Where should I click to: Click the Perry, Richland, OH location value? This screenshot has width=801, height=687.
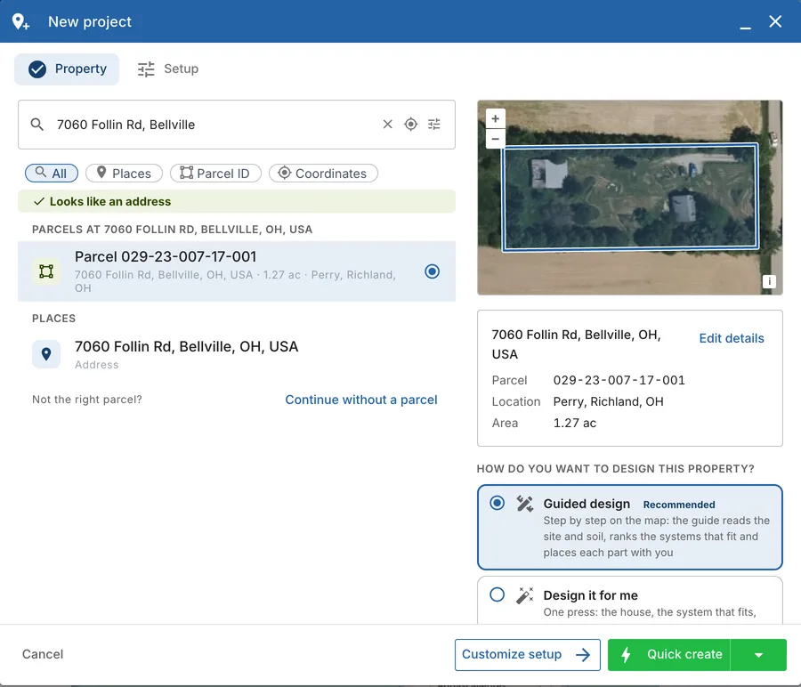pos(608,401)
